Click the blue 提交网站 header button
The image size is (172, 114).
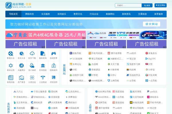pyautogui.click(x=161, y=5)
